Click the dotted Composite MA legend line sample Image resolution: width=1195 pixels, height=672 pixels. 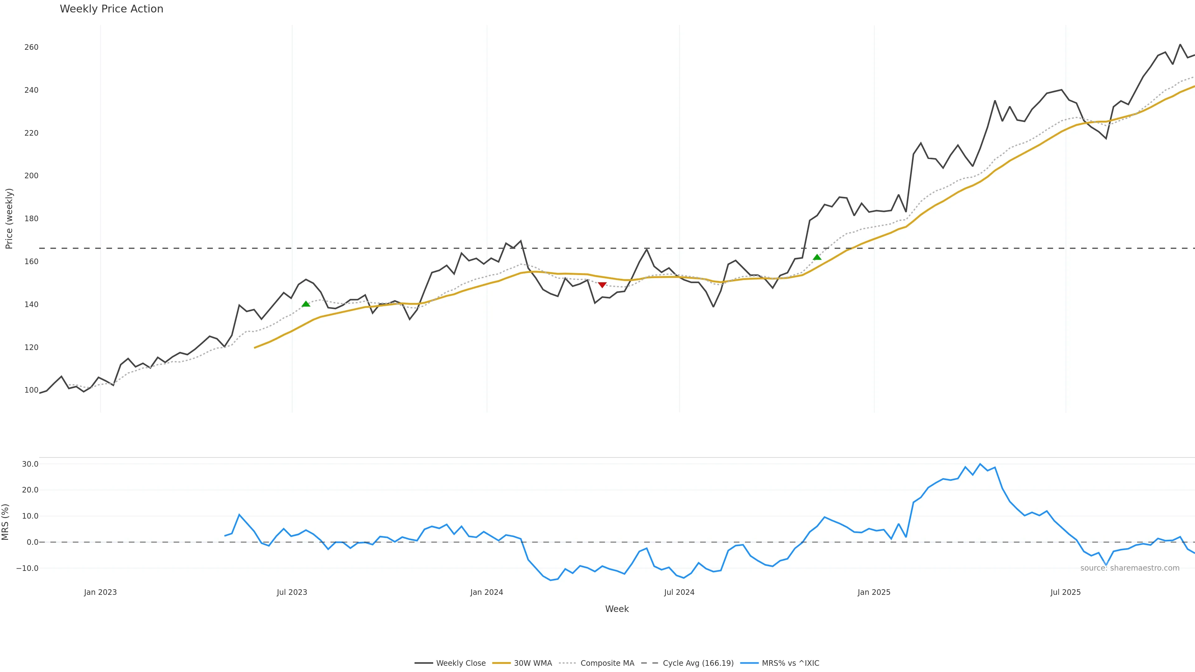tap(567, 663)
